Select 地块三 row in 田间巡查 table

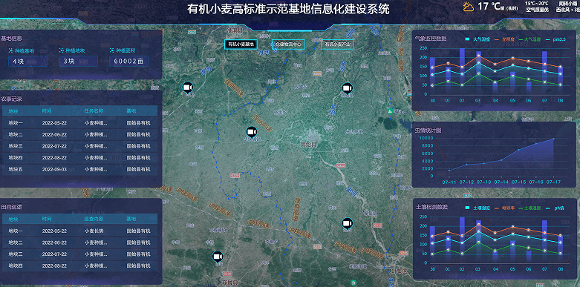coord(80,254)
